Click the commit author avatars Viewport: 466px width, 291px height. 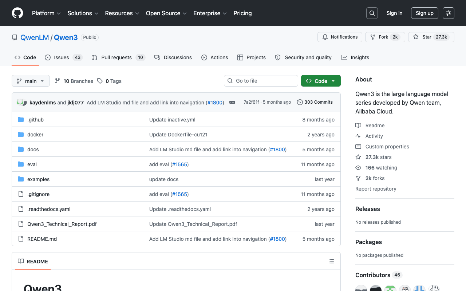coord(22,102)
